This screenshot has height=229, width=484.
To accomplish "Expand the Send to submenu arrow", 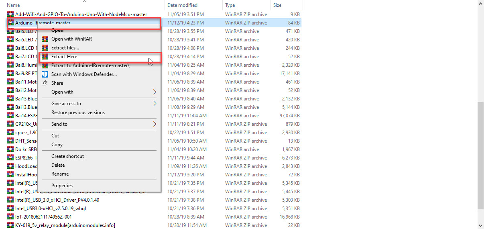I will coord(155,124).
